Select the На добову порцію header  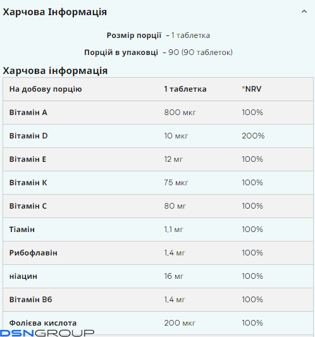tap(46, 89)
